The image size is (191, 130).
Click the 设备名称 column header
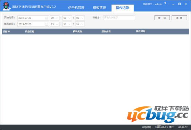point(30,32)
